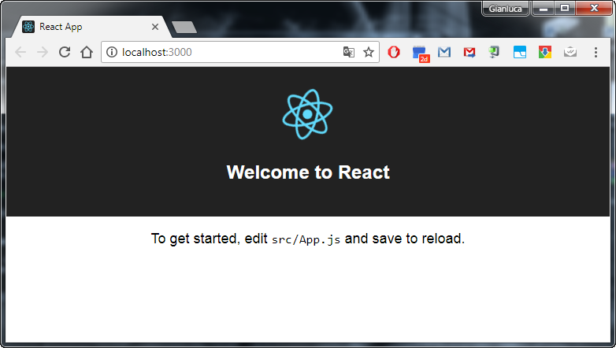View site information for localhost
This screenshot has height=348, width=616.
click(112, 52)
